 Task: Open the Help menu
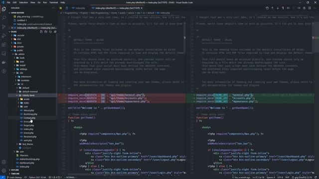62,2
